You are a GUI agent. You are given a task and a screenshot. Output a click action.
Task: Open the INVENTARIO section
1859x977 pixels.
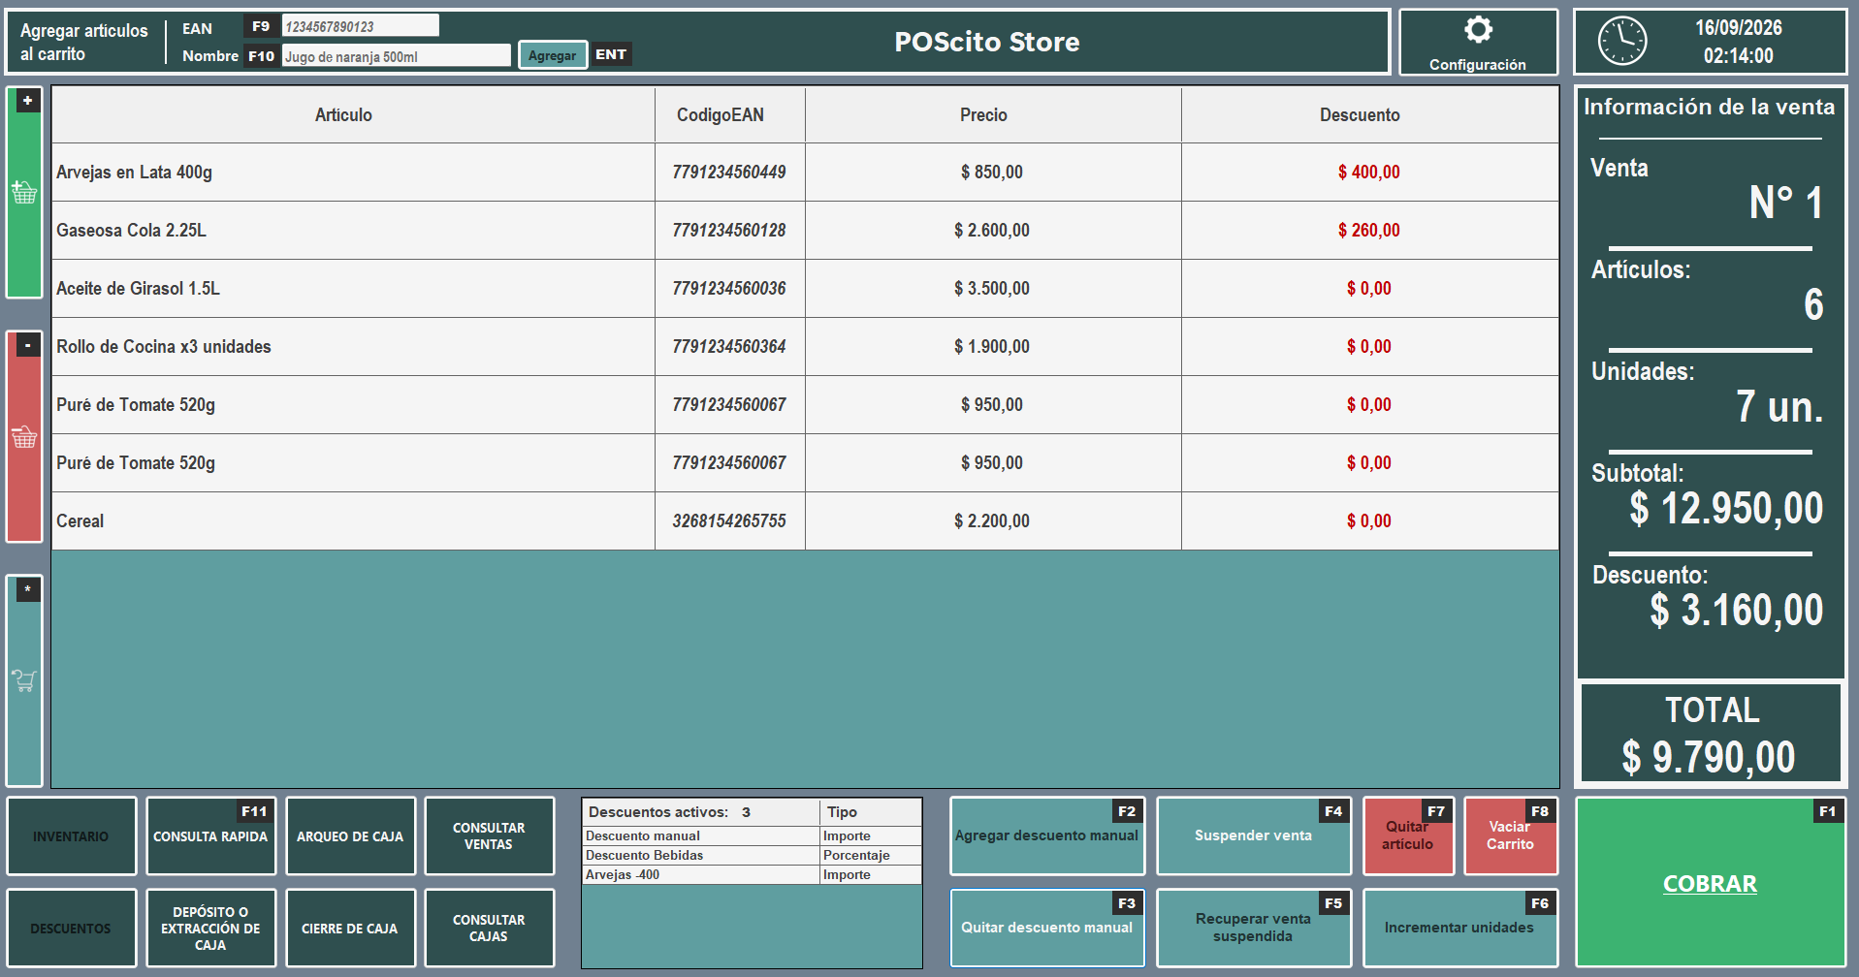72,835
